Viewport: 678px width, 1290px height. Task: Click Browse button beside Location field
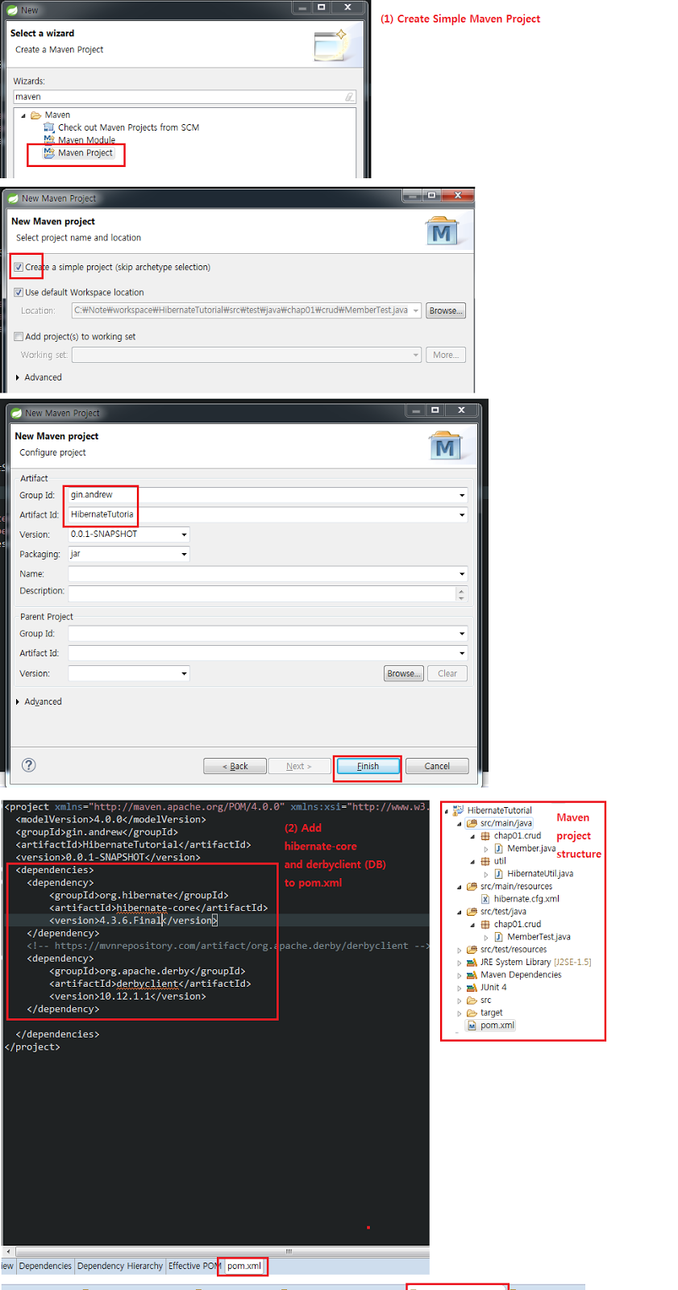(446, 310)
